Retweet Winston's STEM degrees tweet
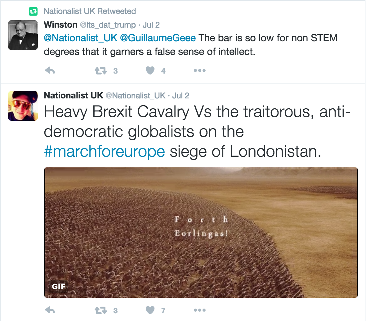The image size is (366, 321). click(x=101, y=71)
